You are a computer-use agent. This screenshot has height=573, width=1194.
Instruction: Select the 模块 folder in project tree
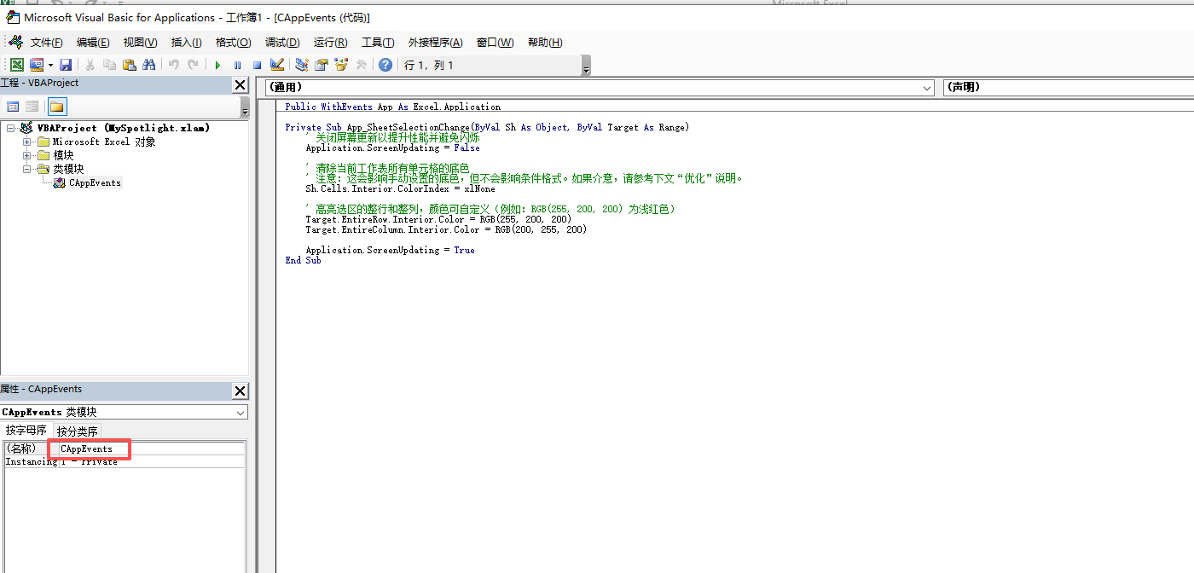pos(63,155)
